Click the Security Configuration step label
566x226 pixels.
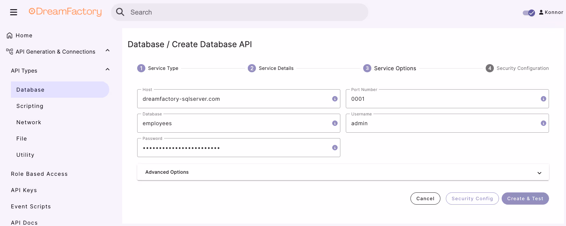523,68
